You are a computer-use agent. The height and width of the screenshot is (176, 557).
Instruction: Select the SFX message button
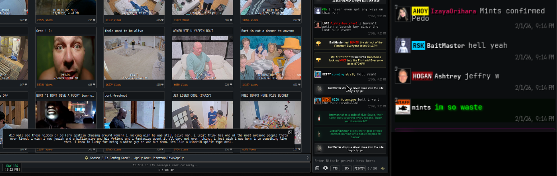click(346, 168)
